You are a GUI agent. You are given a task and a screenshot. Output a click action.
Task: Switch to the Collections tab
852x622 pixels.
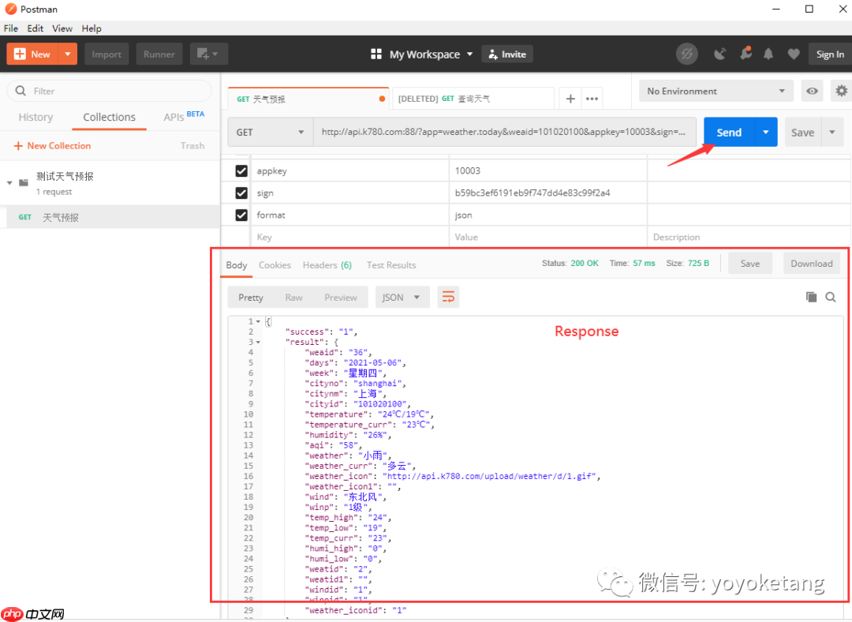(109, 117)
